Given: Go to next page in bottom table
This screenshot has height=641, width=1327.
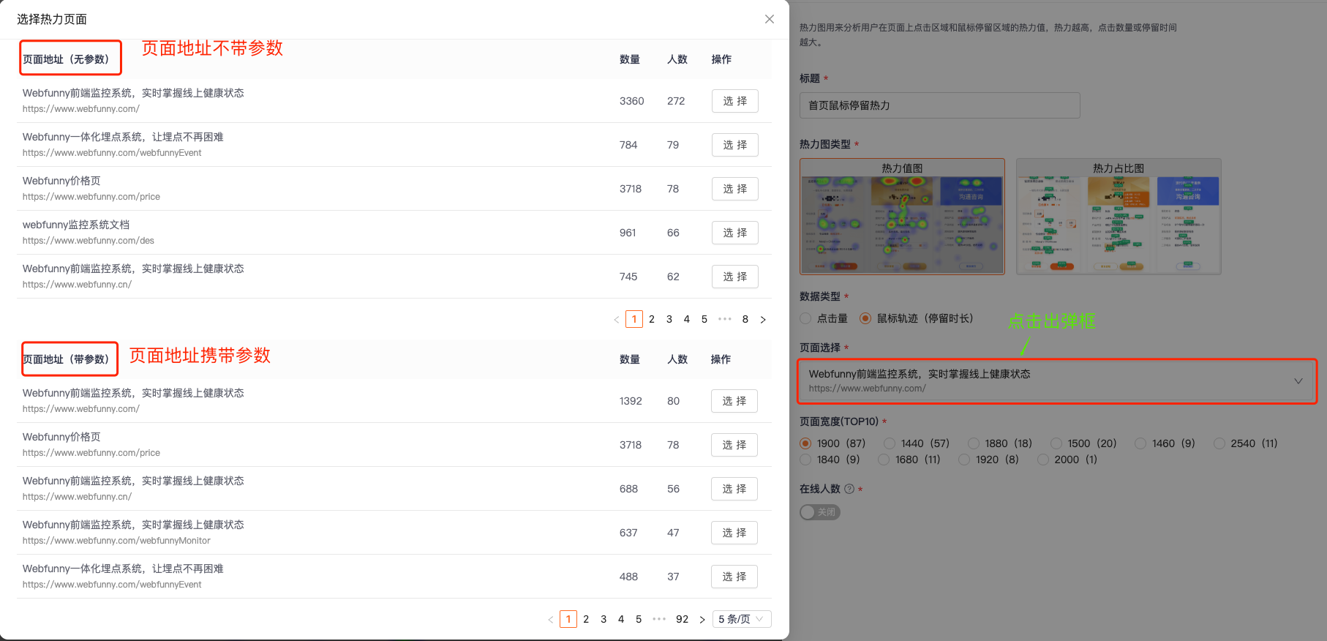Looking at the screenshot, I should pos(702,620).
